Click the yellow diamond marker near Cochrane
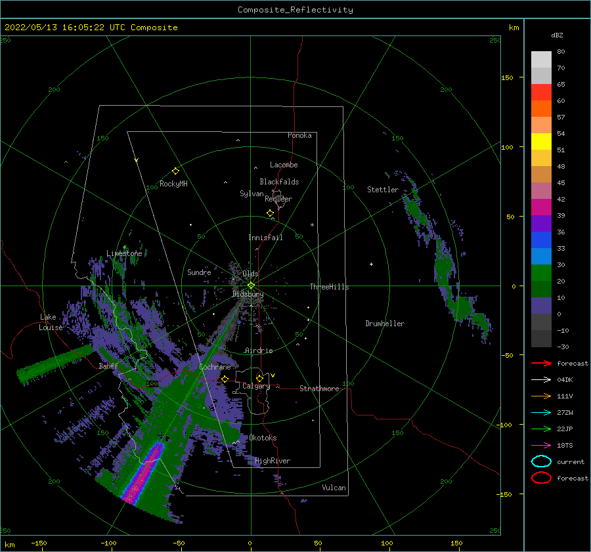Image resolution: width=591 pixels, height=552 pixels. click(x=225, y=379)
